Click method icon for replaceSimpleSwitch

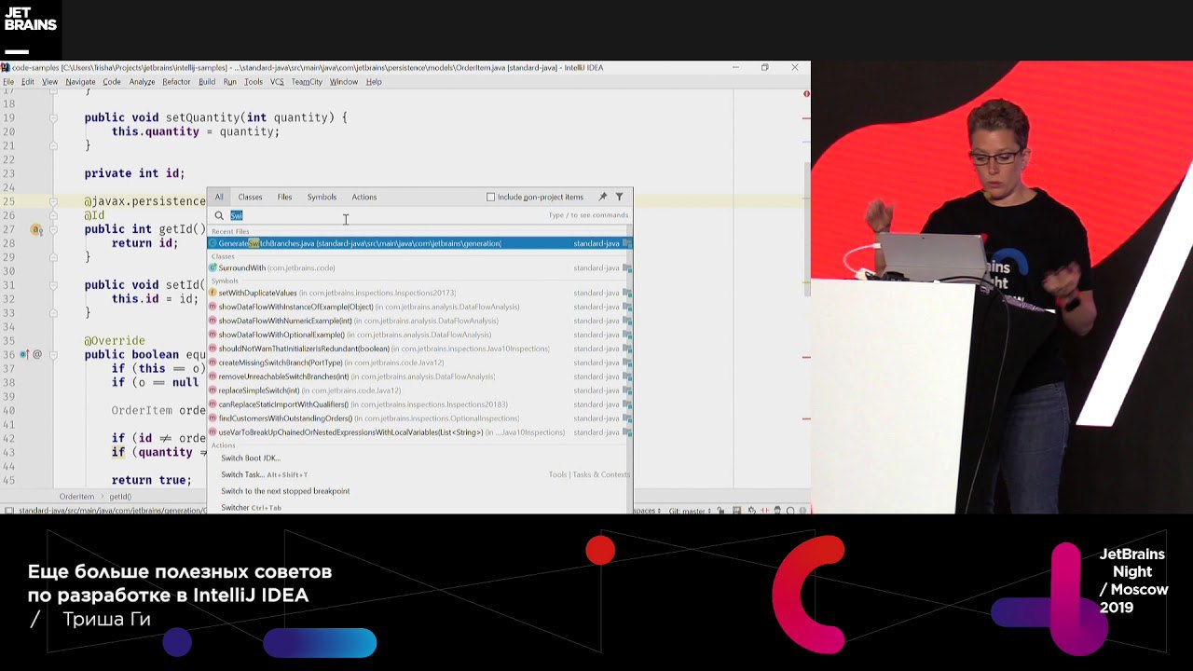213,390
